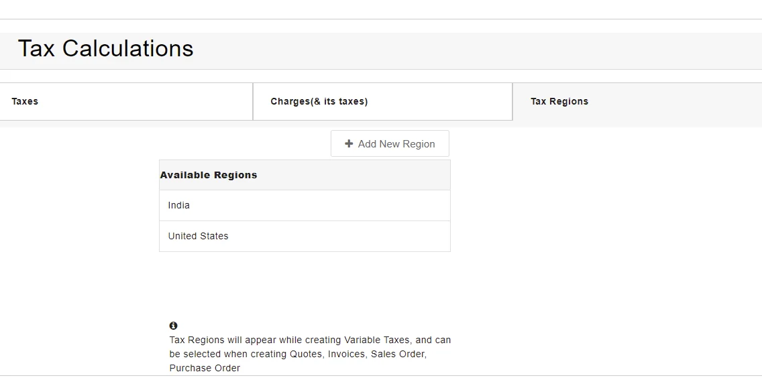Click the "Charges(& its taxes)" label text
The width and height of the screenshot is (762, 380).
click(x=319, y=102)
